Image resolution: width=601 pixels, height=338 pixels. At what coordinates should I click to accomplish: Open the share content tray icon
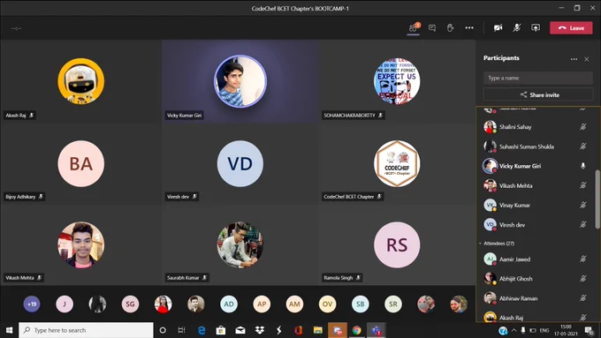pyautogui.click(x=536, y=27)
